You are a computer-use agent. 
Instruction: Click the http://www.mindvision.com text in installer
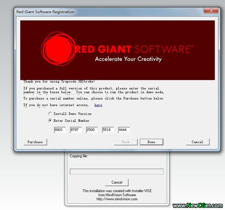click(x=117, y=199)
